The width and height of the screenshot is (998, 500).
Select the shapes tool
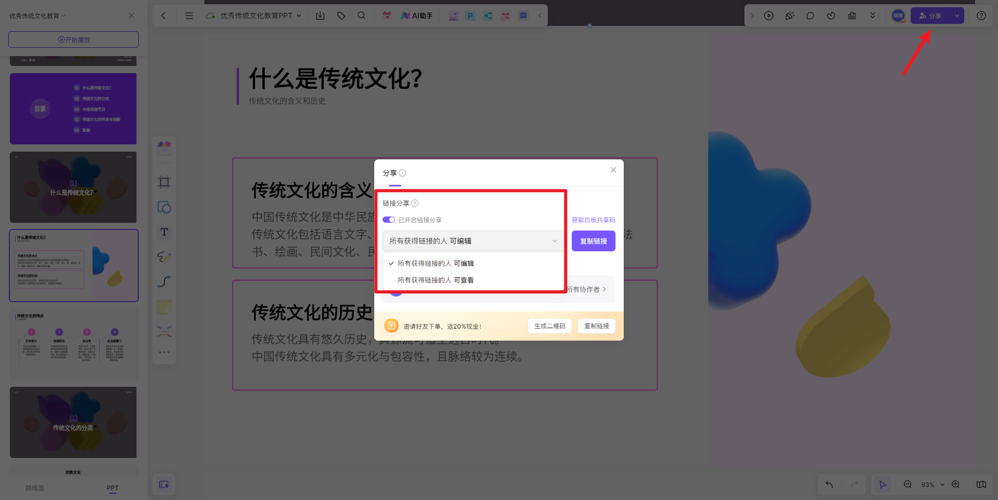[164, 207]
